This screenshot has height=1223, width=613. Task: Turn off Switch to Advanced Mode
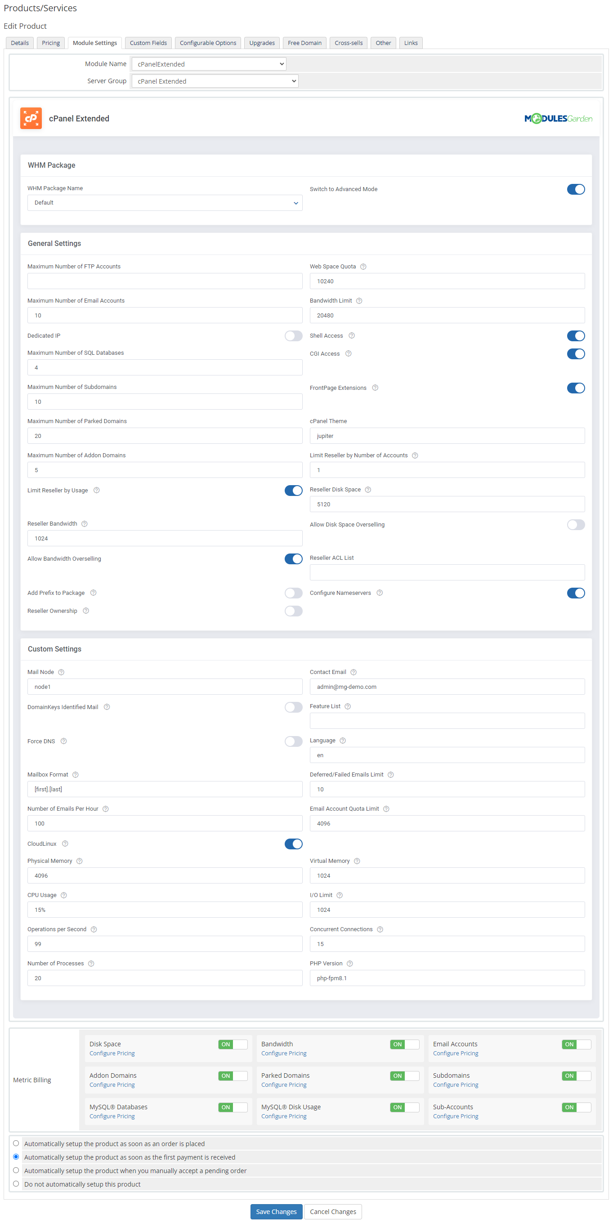[x=575, y=189]
